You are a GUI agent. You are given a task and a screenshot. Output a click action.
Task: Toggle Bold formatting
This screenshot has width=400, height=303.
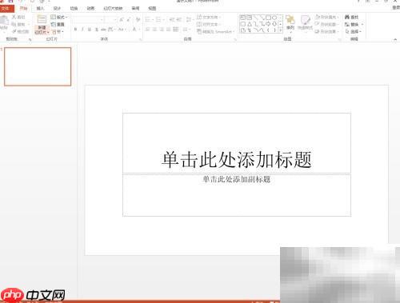[75, 30]
